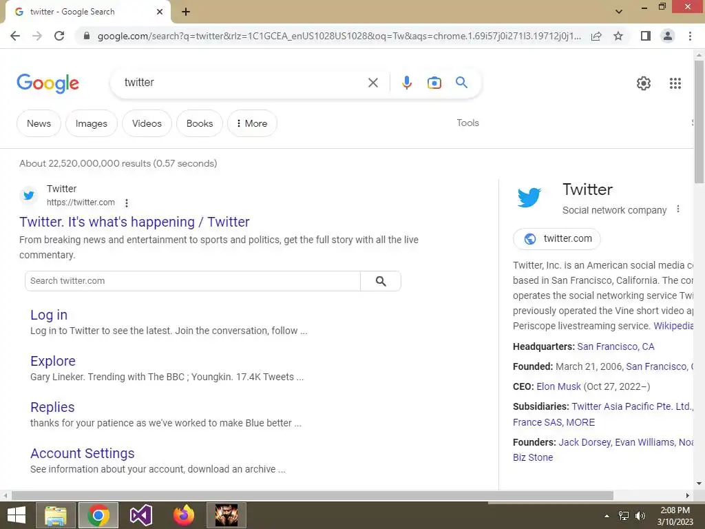Open the Tools option

[x=467, y=123]
